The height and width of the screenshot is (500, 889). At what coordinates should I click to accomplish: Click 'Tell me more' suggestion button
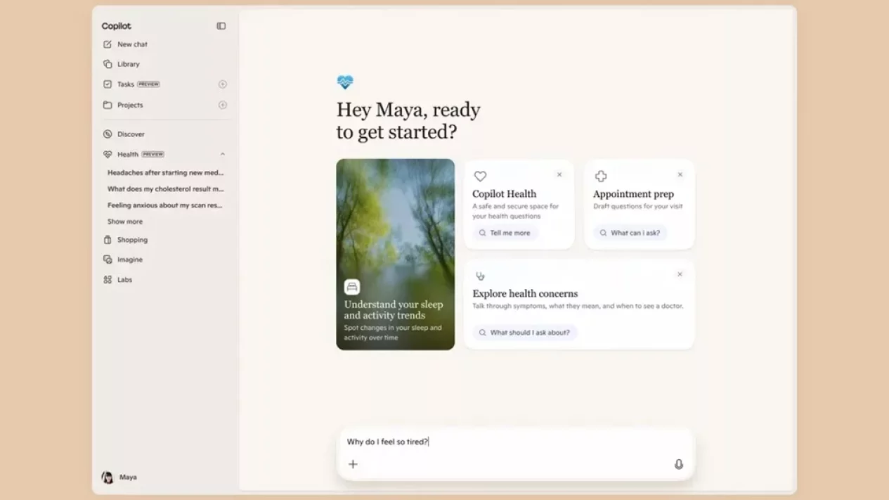505,233
